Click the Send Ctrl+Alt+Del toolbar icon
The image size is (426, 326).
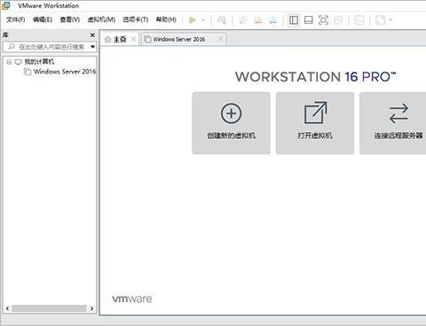[222, 20]
